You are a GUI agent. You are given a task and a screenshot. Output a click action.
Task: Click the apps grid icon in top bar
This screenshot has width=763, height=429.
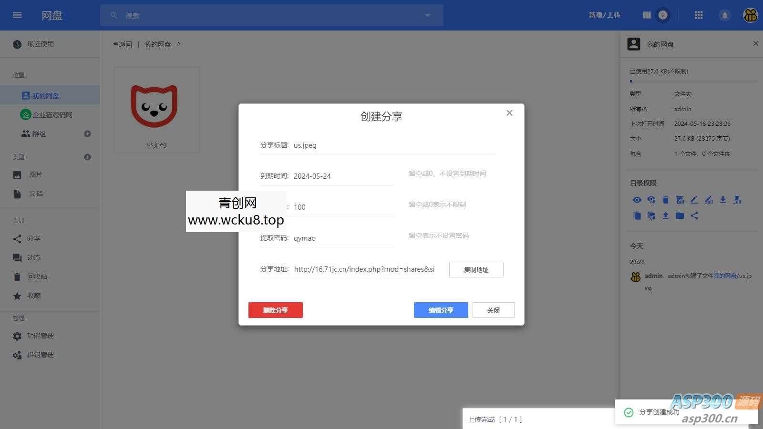pyautogui.click(x=699, y=15)
